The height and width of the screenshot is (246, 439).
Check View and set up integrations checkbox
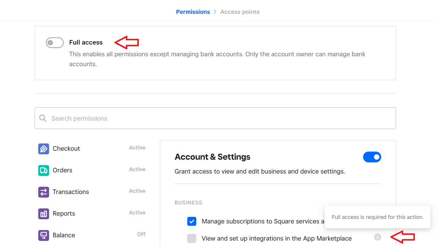192,238
